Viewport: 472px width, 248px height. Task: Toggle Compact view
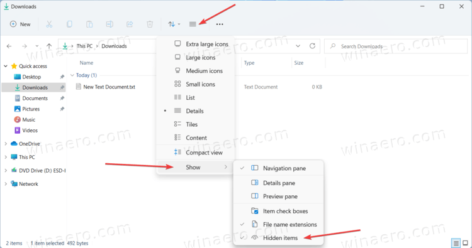(195, 153)
